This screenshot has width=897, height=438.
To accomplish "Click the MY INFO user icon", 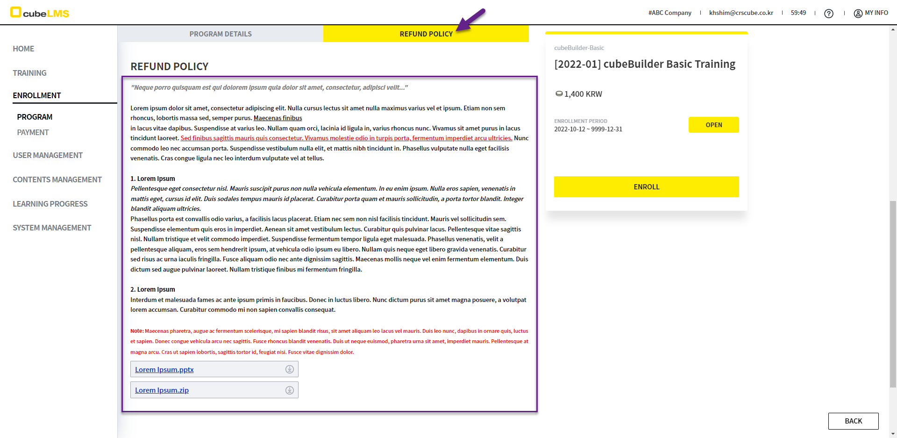I will point(858,14).
